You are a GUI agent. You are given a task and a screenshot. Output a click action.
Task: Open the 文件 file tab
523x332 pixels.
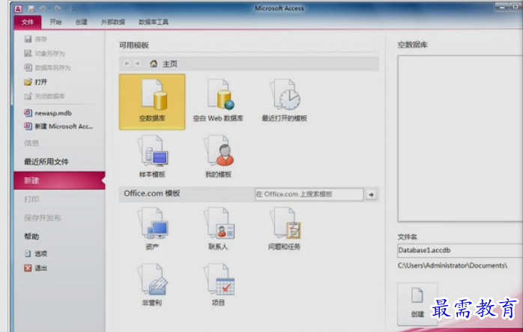[28, 22]
